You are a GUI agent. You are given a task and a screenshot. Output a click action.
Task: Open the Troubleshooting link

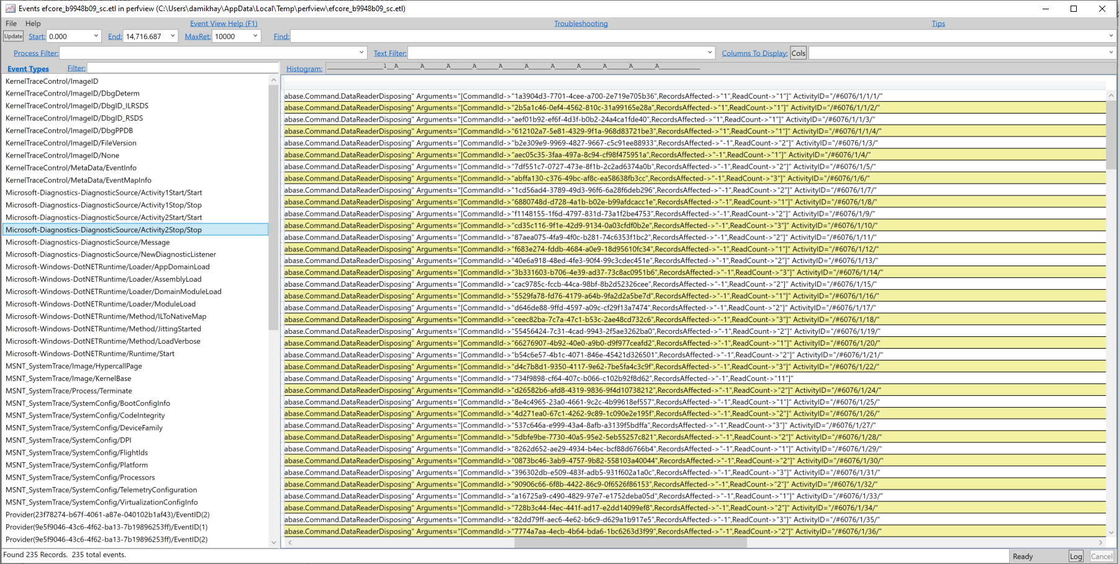click(x=581, y=23)
